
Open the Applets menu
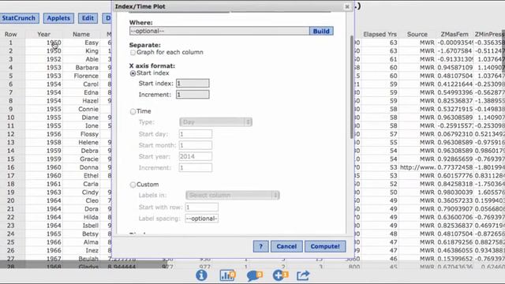click(x=58, y=18)
